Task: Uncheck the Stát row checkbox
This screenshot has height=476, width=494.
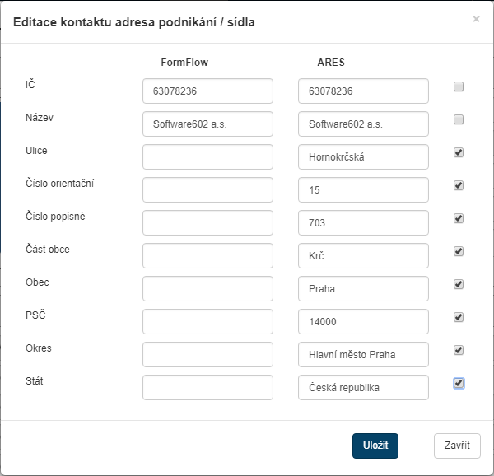Action: [x=459, y=383]
